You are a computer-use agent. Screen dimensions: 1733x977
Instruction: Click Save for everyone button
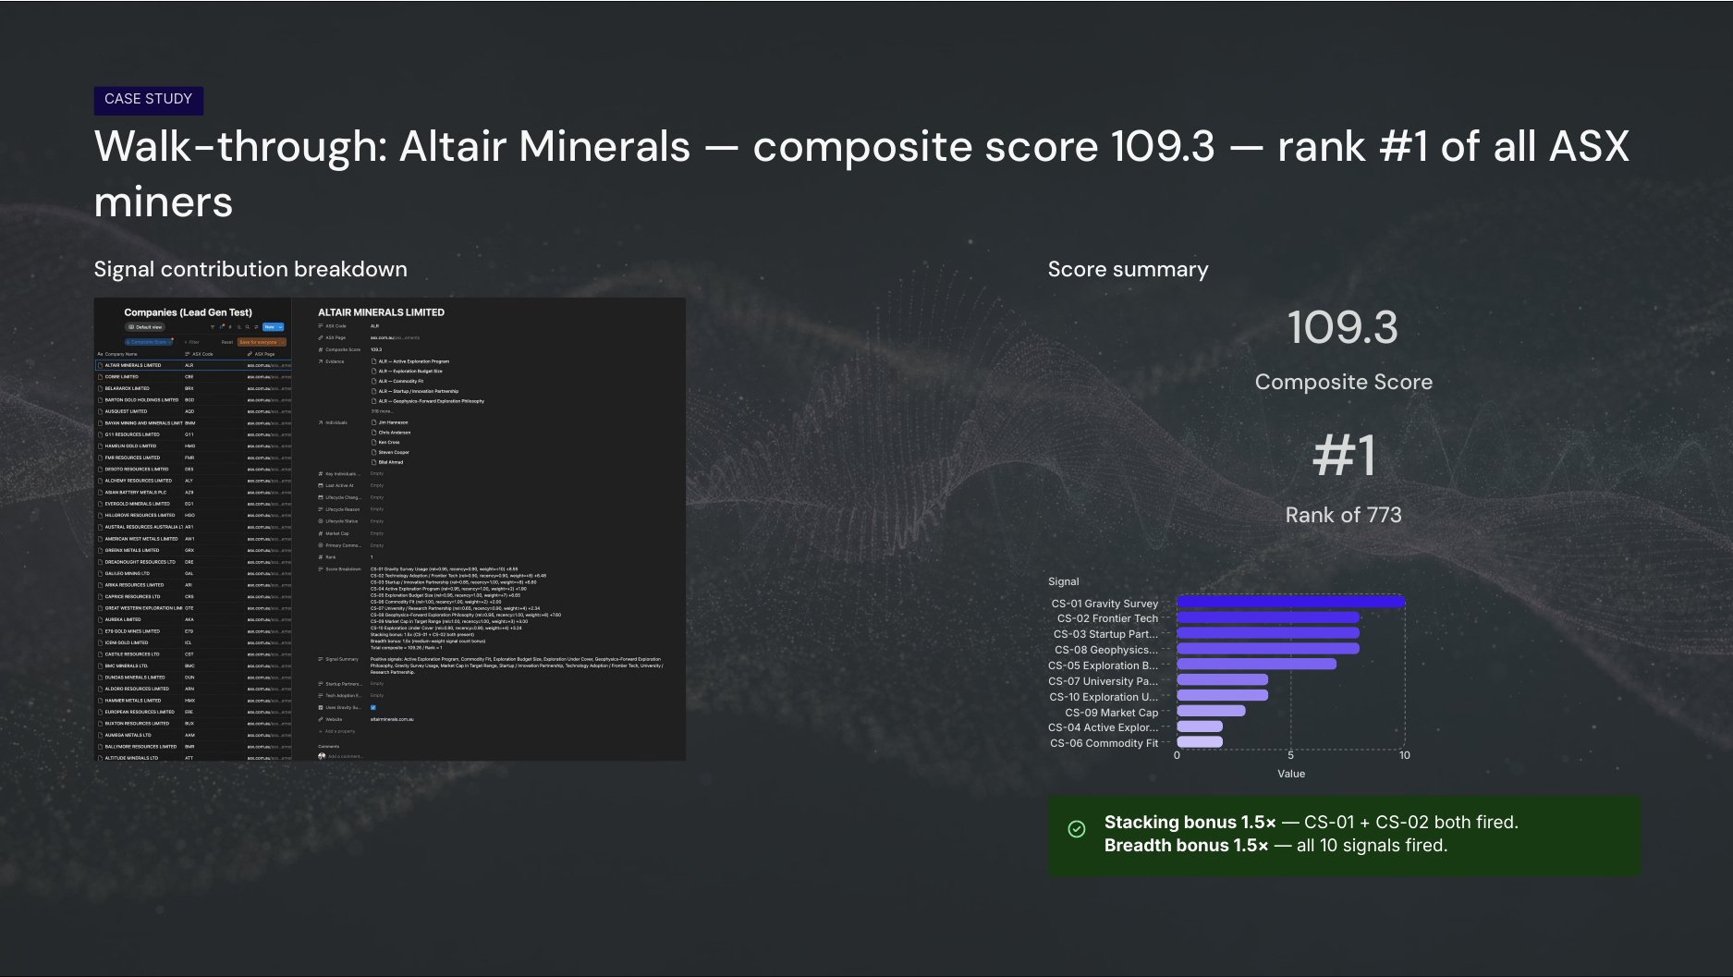coord(262,342)
